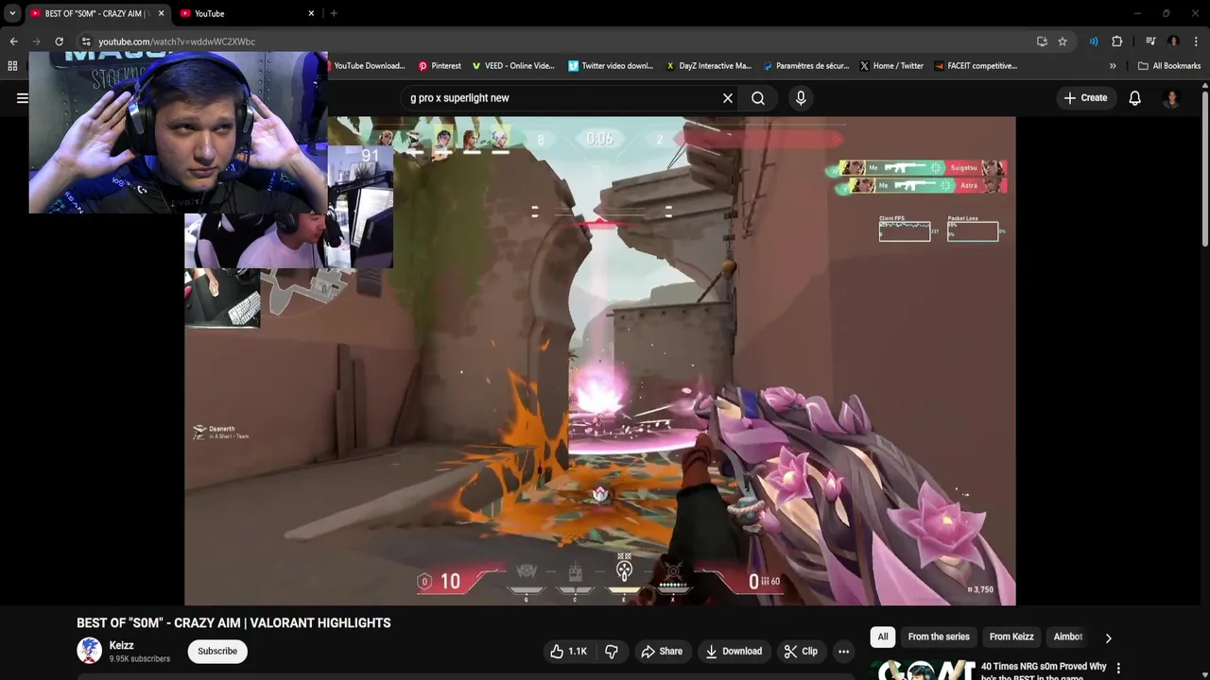The image size is (1210, 680).
Task: Open the YouTube hamburger guide menu
Action: [22, 97]
